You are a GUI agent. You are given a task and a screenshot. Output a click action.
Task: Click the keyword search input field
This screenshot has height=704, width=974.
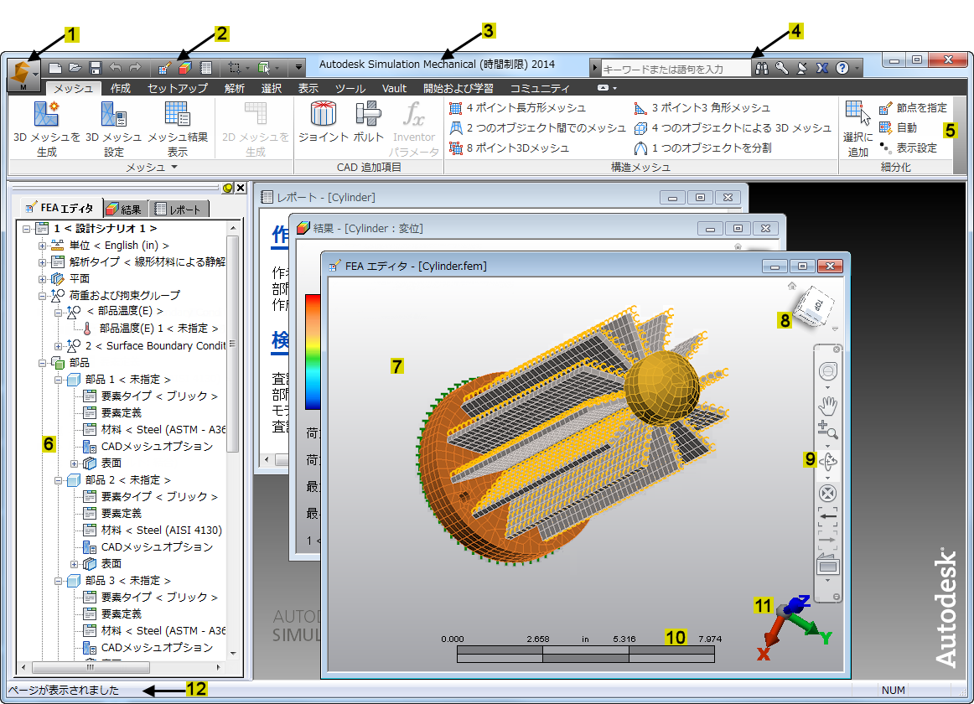(x=676, y=69)
